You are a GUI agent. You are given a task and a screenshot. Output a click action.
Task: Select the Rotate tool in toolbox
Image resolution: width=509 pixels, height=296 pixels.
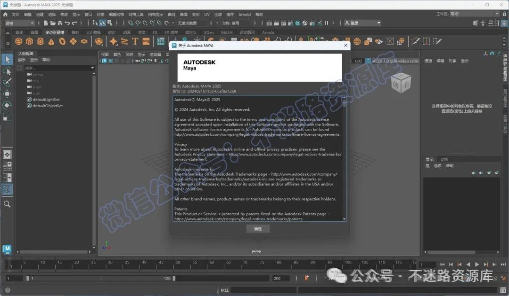pyautogui.click(x=7, y=105)
